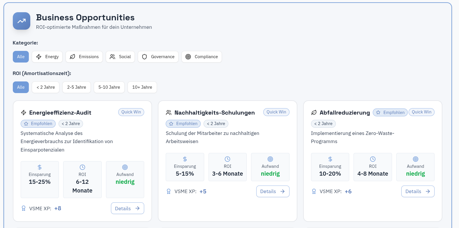Click clock icon in Energieeffizienz-Audit ROI box

pos(82,167)
